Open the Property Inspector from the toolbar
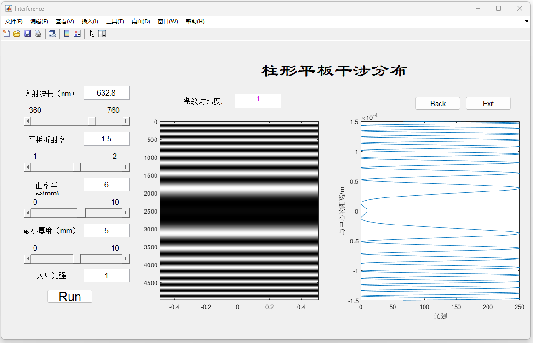The image size is (533, 343). click(x=102, y=34)
